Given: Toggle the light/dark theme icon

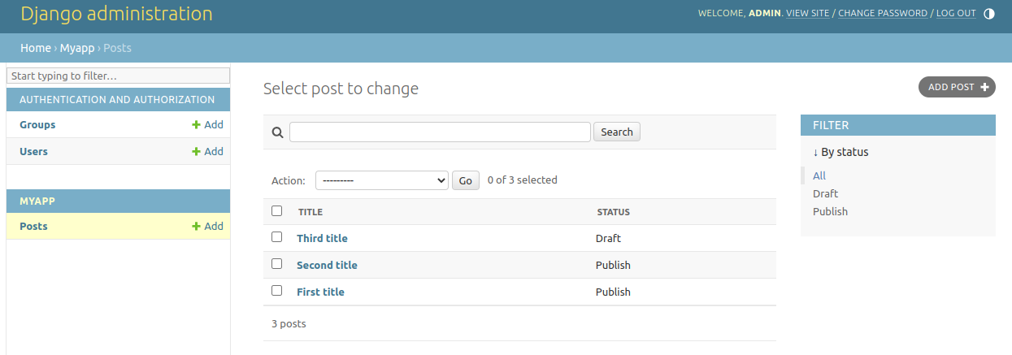Looking at the screenshot, I should [x=989, y=13].
